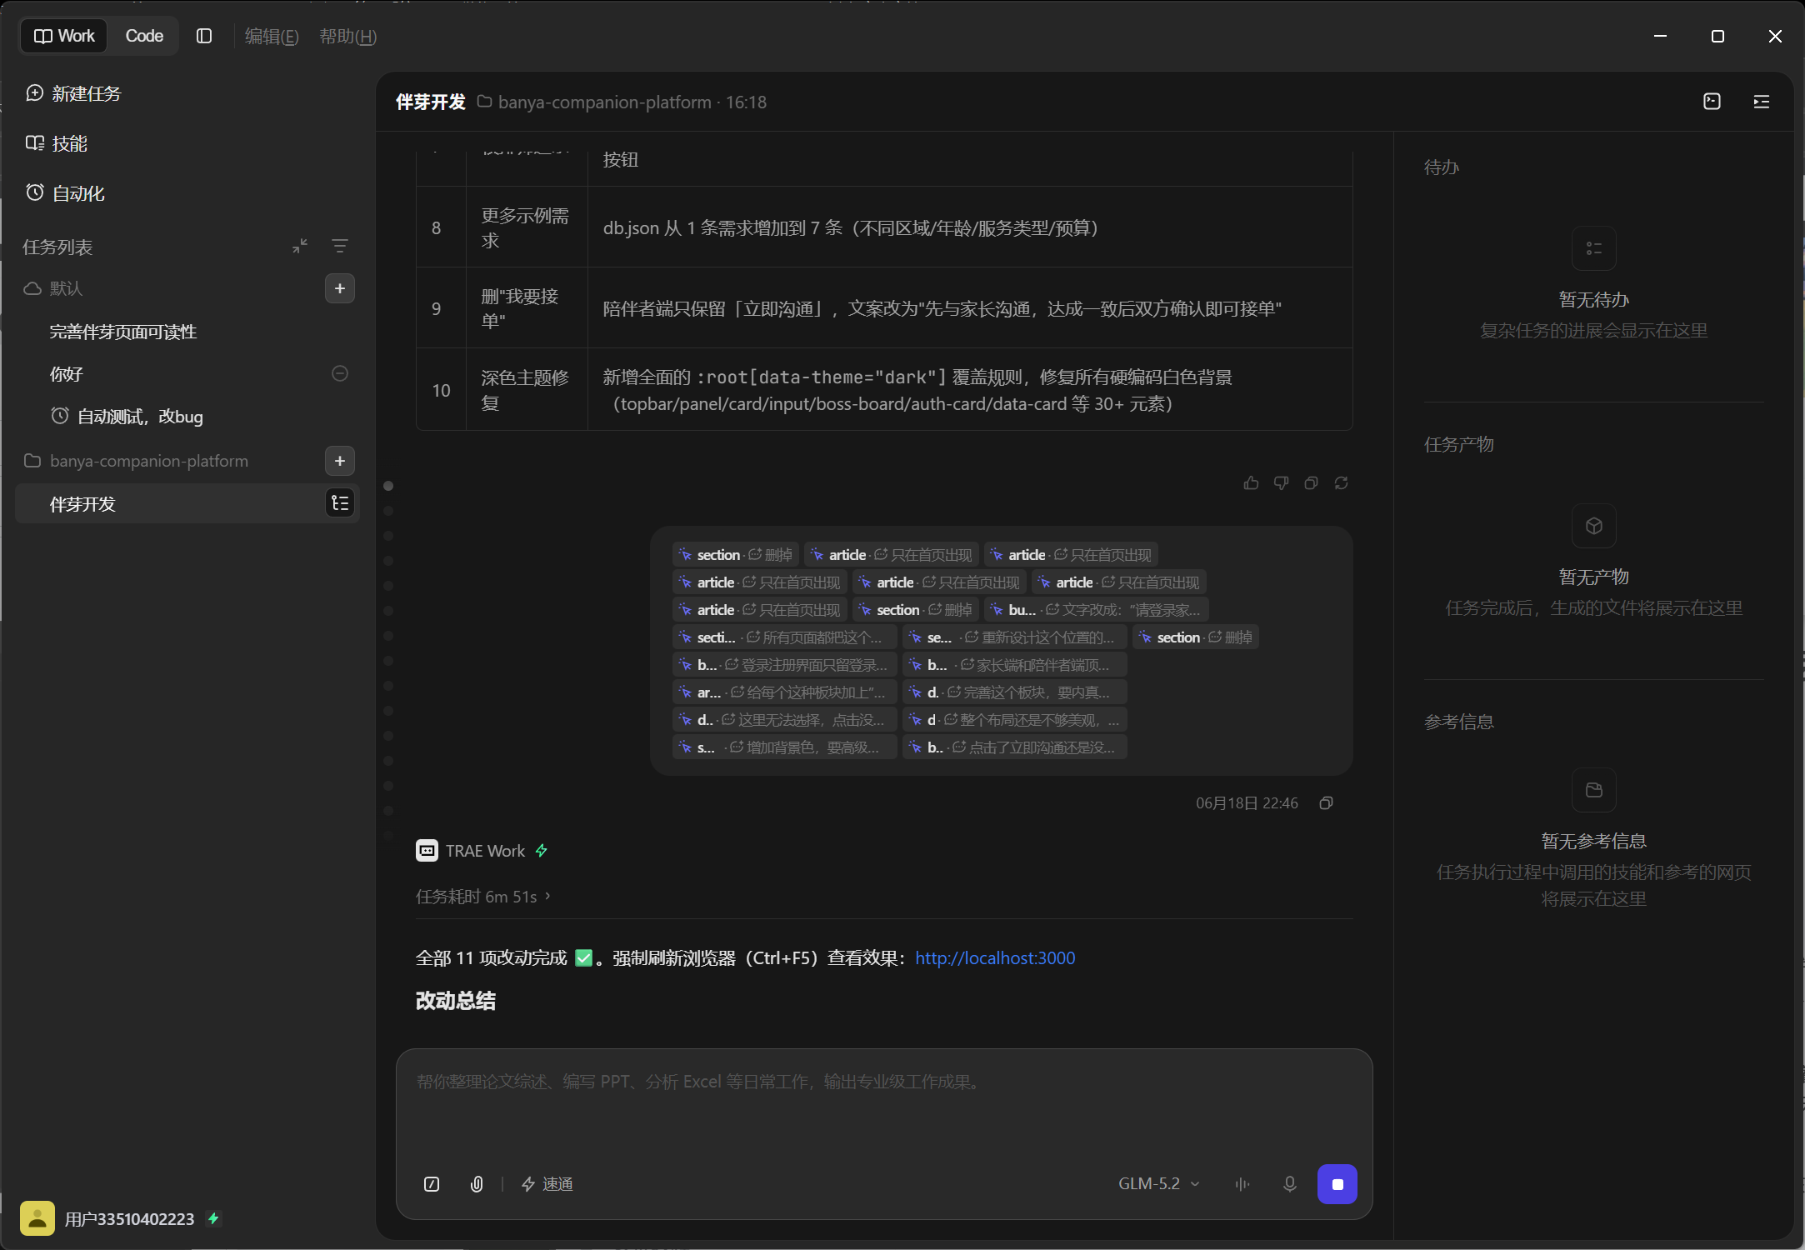
Task: Give thumbs down to the response
Action: (x=1281, y=483)
